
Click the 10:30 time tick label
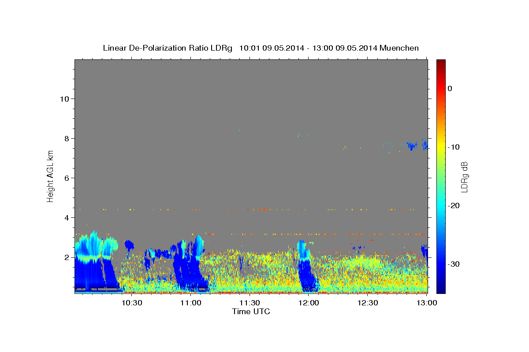132,303
